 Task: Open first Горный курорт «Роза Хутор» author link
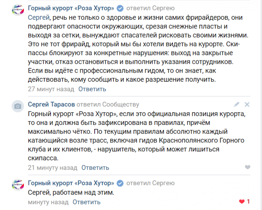pyautogui.click(x=71, y=8)
